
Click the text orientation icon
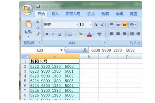coord(132,24)
